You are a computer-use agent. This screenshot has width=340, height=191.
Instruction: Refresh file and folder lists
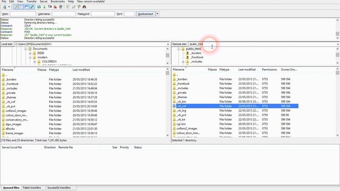[39, 7]
